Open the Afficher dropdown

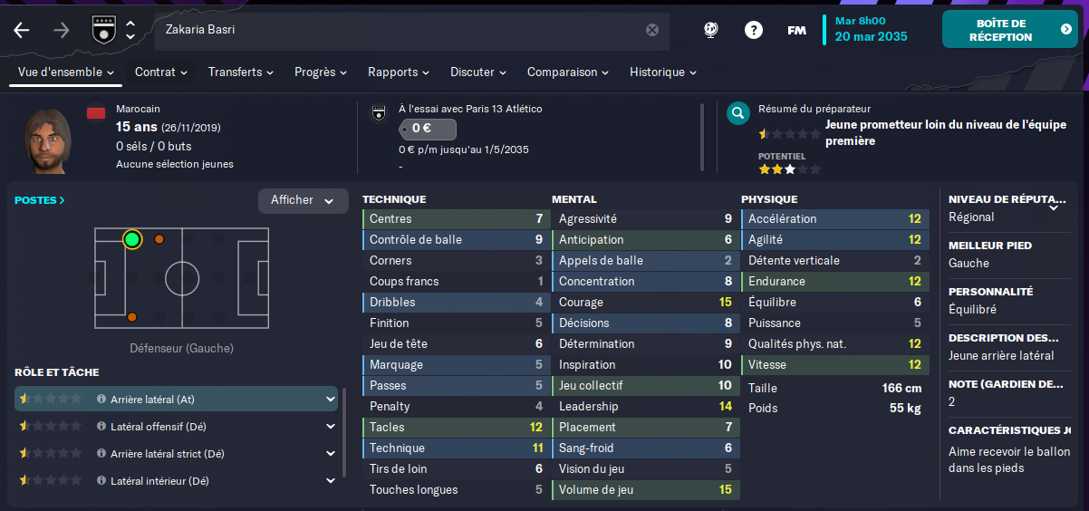(x=303, y=201)
